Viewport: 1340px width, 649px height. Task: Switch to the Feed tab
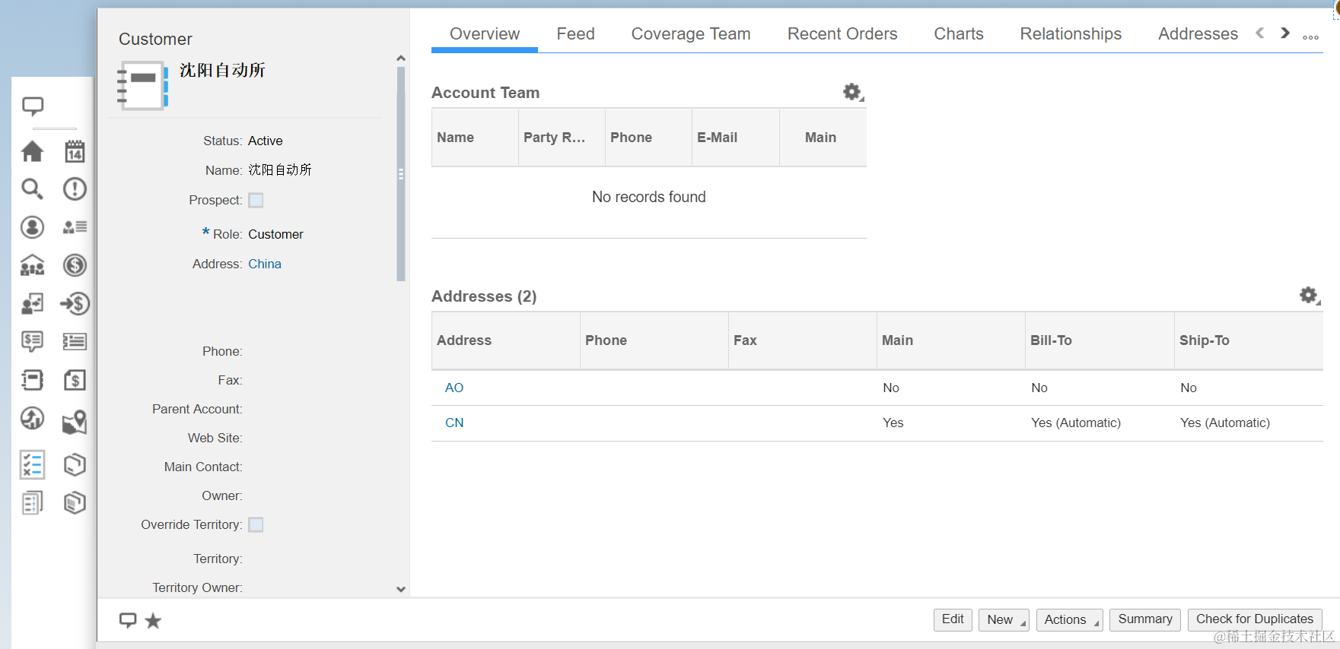coord(575,34)
